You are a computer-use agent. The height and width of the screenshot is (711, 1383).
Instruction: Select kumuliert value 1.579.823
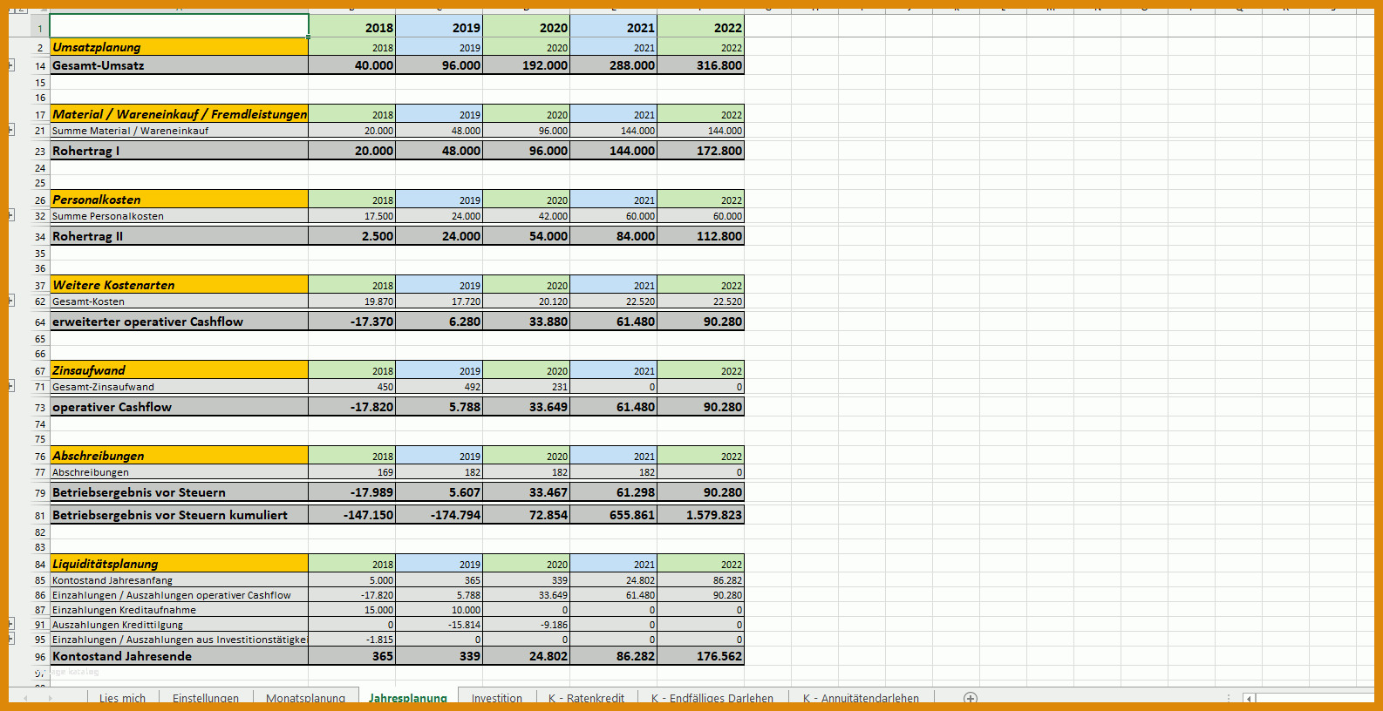(701, 515)
